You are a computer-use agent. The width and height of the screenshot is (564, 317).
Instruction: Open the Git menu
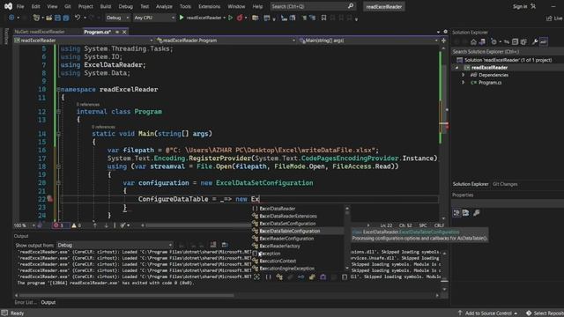[68, 6]
